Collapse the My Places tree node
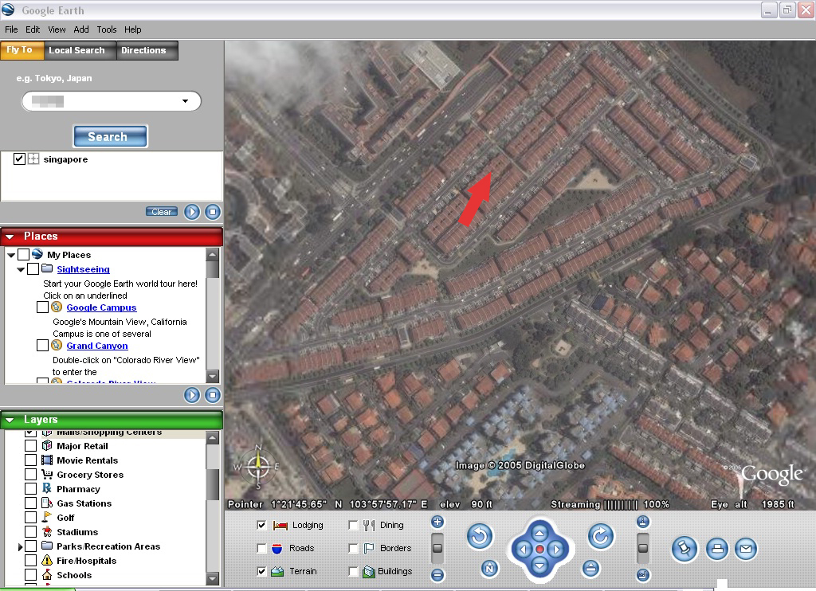Image resolution: width=816 pixels, height=591 pixels. (x=11, y=256)
